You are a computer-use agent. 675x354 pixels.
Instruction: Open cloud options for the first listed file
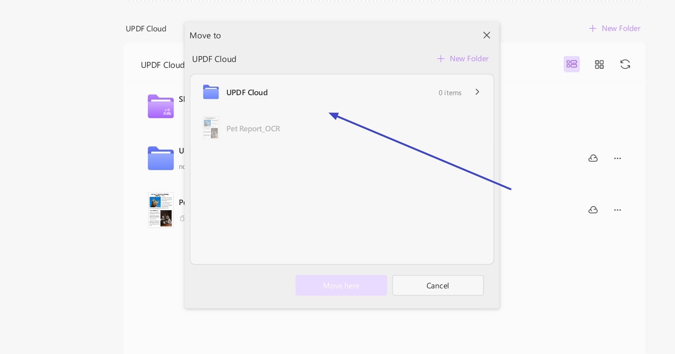coord(593,158)
